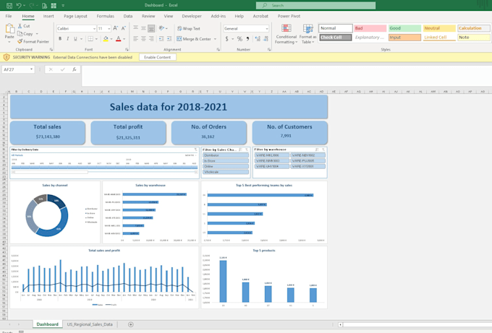Click the Undo arrow icon

(x=19, y=5)
